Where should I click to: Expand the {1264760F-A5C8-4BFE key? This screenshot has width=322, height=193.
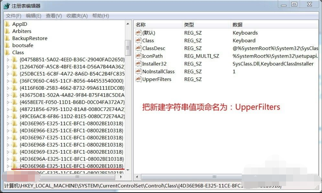[8, 67]
